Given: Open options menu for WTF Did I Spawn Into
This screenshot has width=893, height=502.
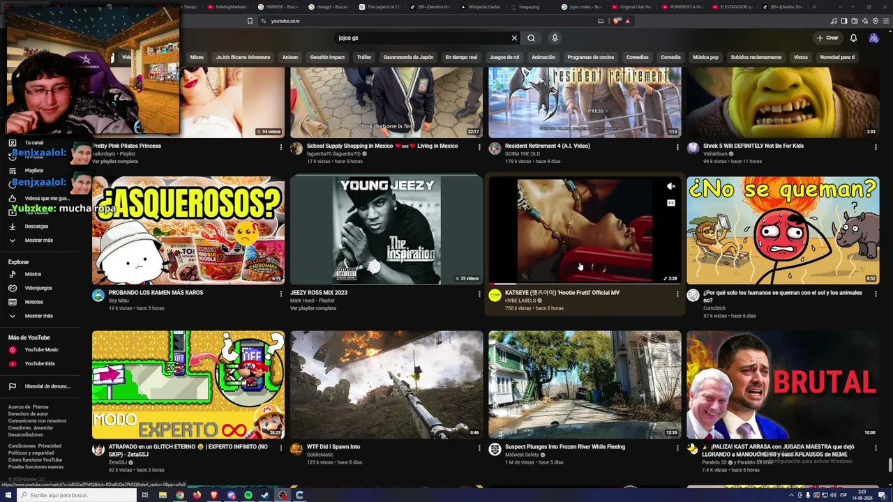Looking at the screenshot, I should coord(479,448).
